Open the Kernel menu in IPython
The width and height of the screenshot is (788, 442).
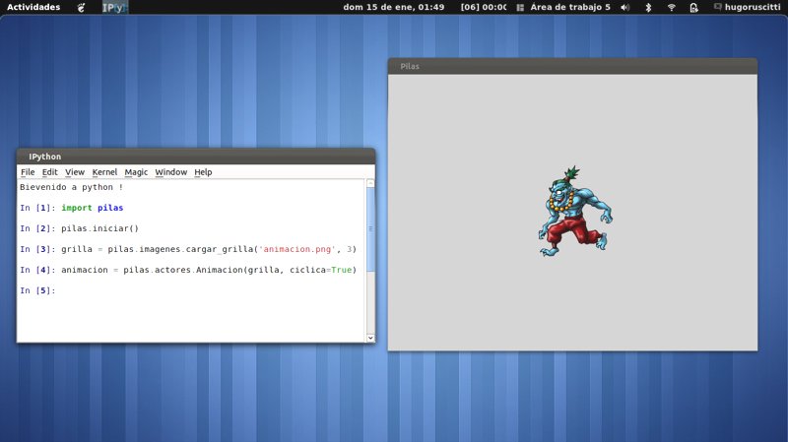104,171
